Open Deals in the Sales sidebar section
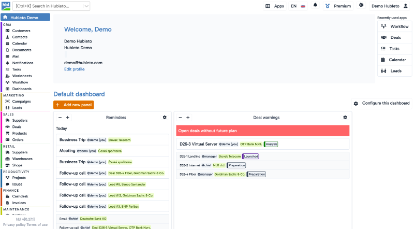The width and height of the screenshot is (414, 229). pyautogui.click(x=17, y=126)
